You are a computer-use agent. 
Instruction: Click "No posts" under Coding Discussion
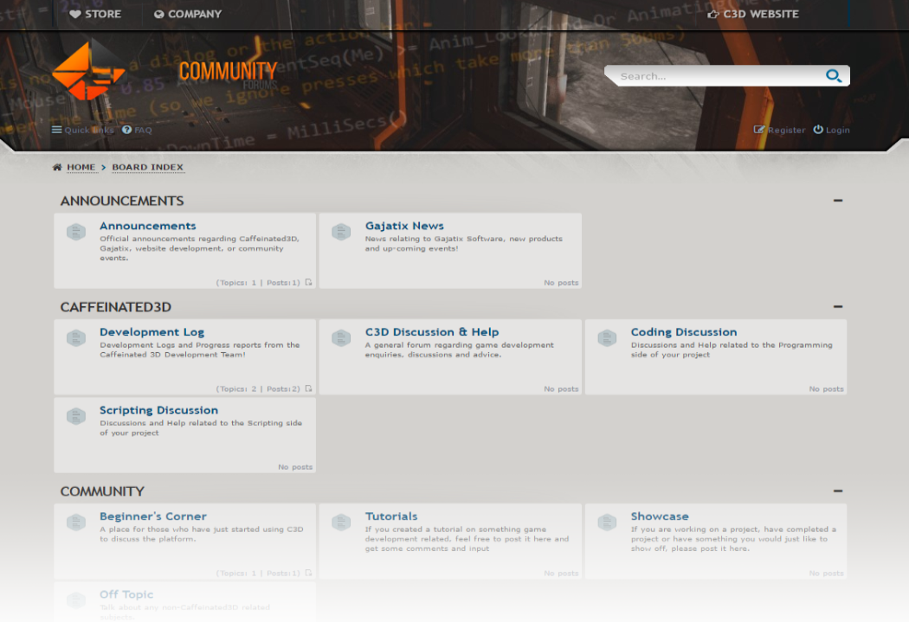click(x=826, y=388)
